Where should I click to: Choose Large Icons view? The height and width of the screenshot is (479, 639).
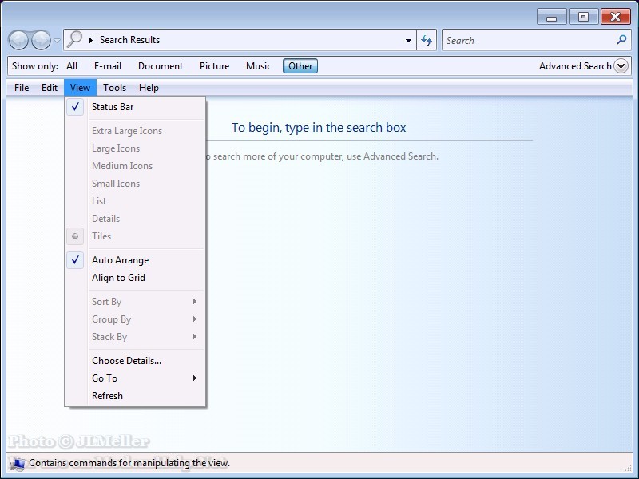[135, 148]
